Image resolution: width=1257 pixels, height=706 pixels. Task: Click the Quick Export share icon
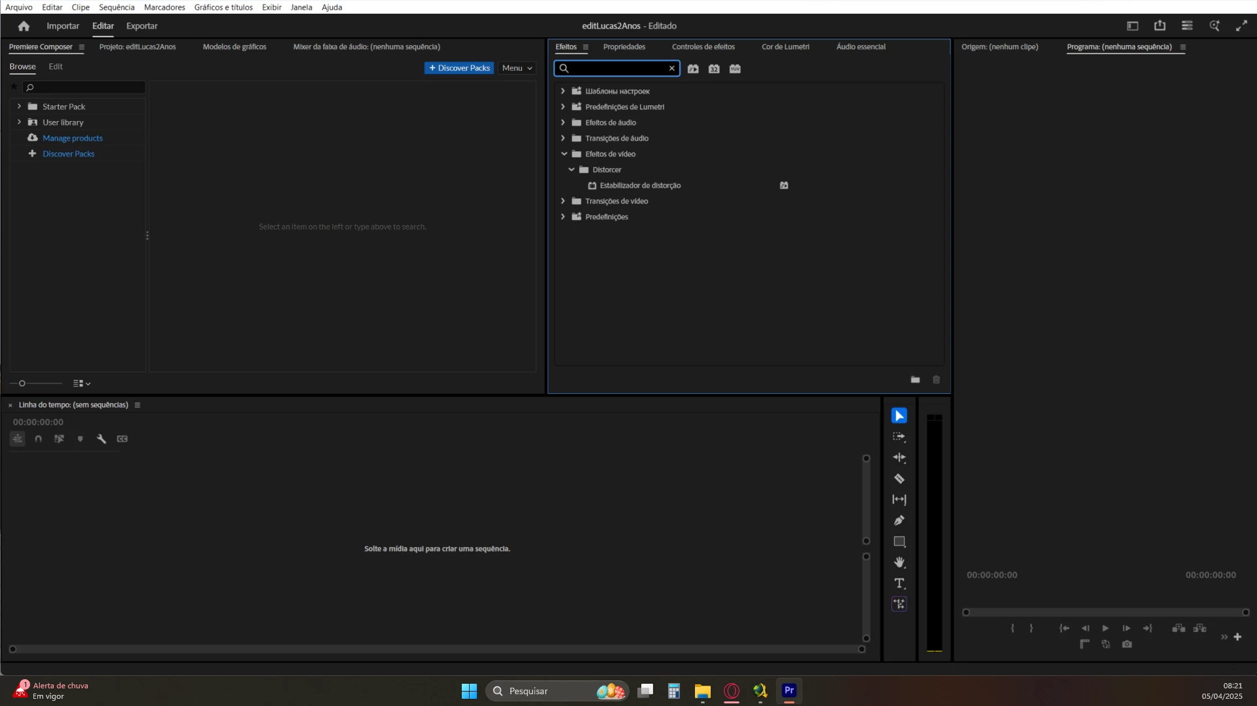coord(1159,26)
